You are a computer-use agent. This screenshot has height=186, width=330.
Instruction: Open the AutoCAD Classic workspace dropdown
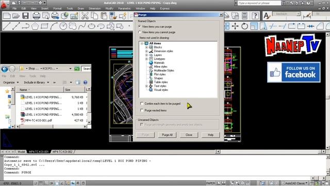point(294,183)
